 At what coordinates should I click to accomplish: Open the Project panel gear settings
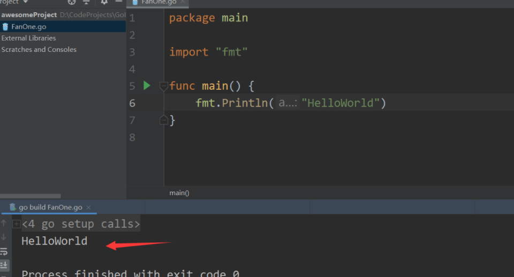[x=104, y=2]
